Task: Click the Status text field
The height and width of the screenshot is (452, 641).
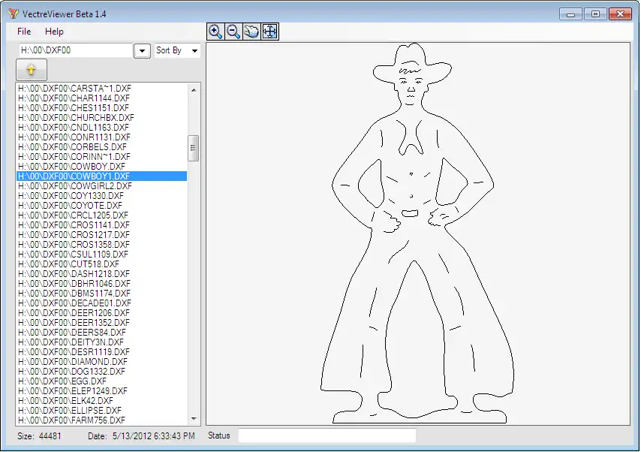Action: [327, 435]
